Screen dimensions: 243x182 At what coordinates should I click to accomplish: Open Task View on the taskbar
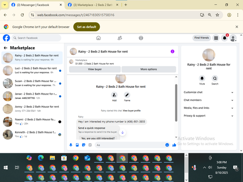click(x=17, y=167)
